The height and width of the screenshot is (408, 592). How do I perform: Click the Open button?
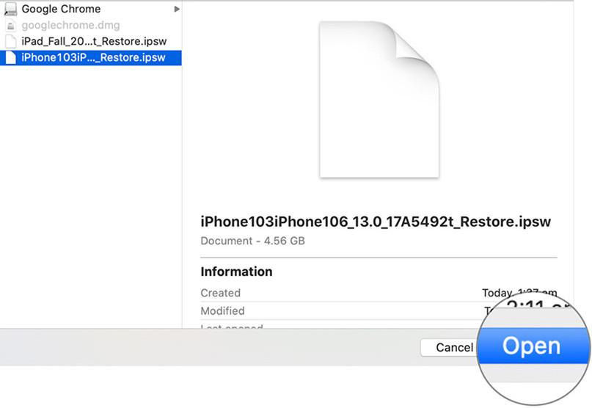tap(532, 346)
